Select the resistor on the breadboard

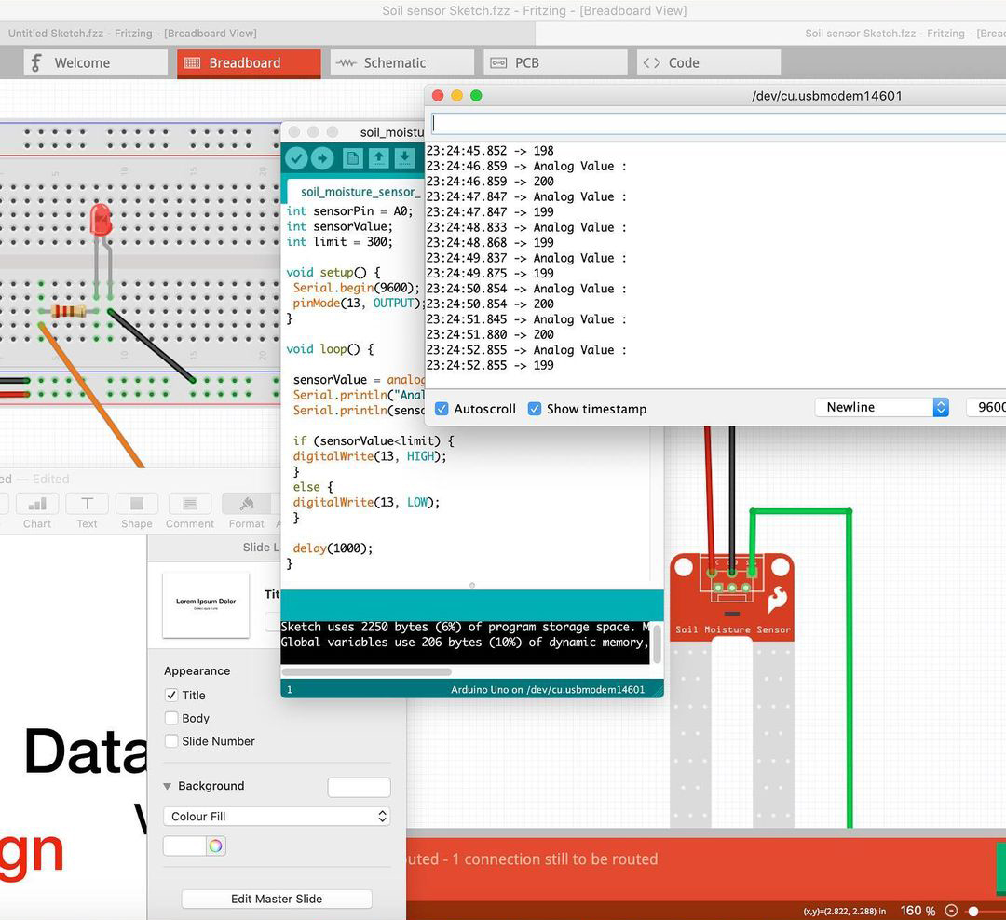(x=68, y=312)
